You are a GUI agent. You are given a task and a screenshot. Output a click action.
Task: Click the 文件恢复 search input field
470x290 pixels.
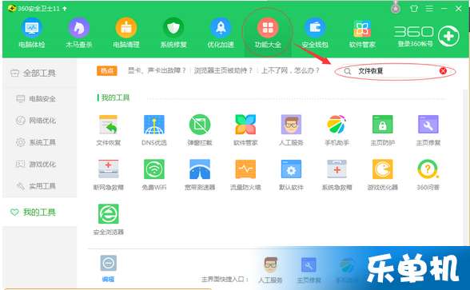(x=396, y=71)
